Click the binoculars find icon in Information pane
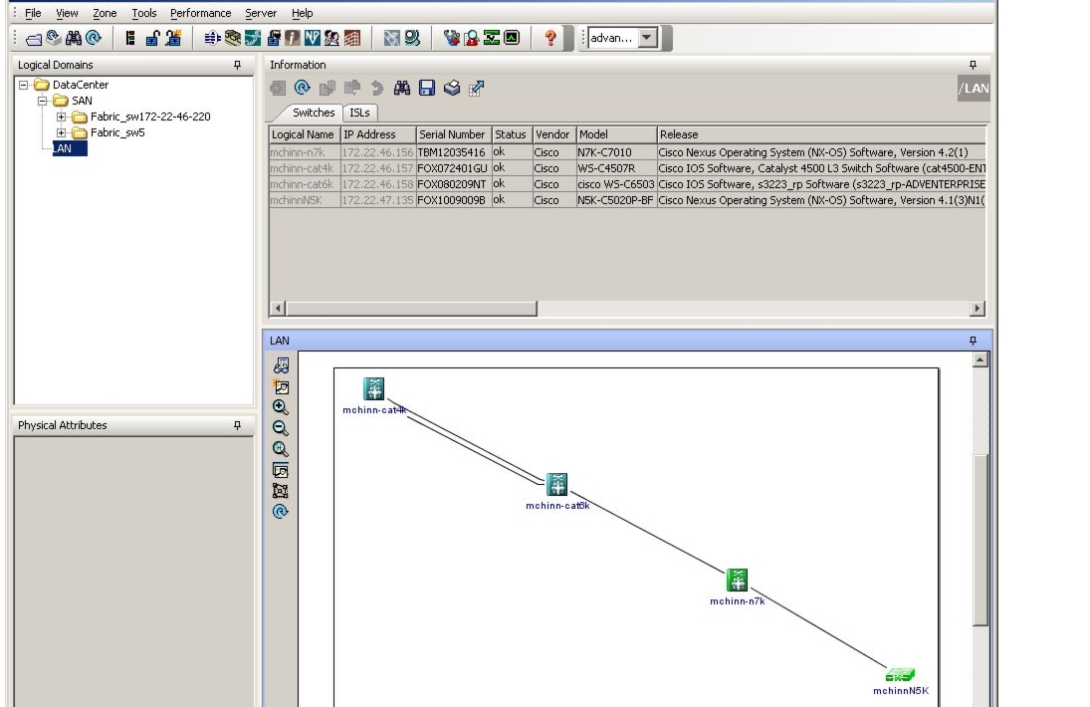The height and width of the screenshot is (707, 1090). [402, 88]
